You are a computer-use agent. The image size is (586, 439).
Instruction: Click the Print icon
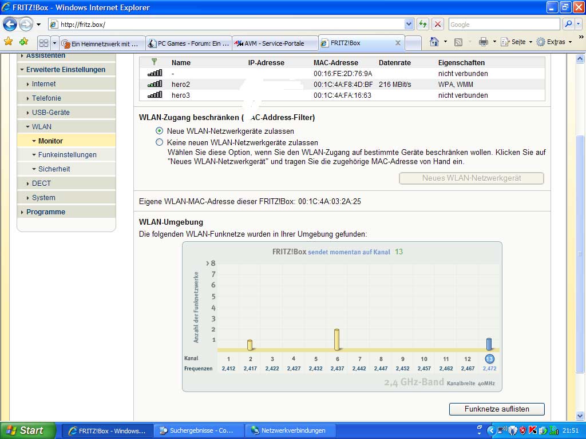[x=483, y=42]
